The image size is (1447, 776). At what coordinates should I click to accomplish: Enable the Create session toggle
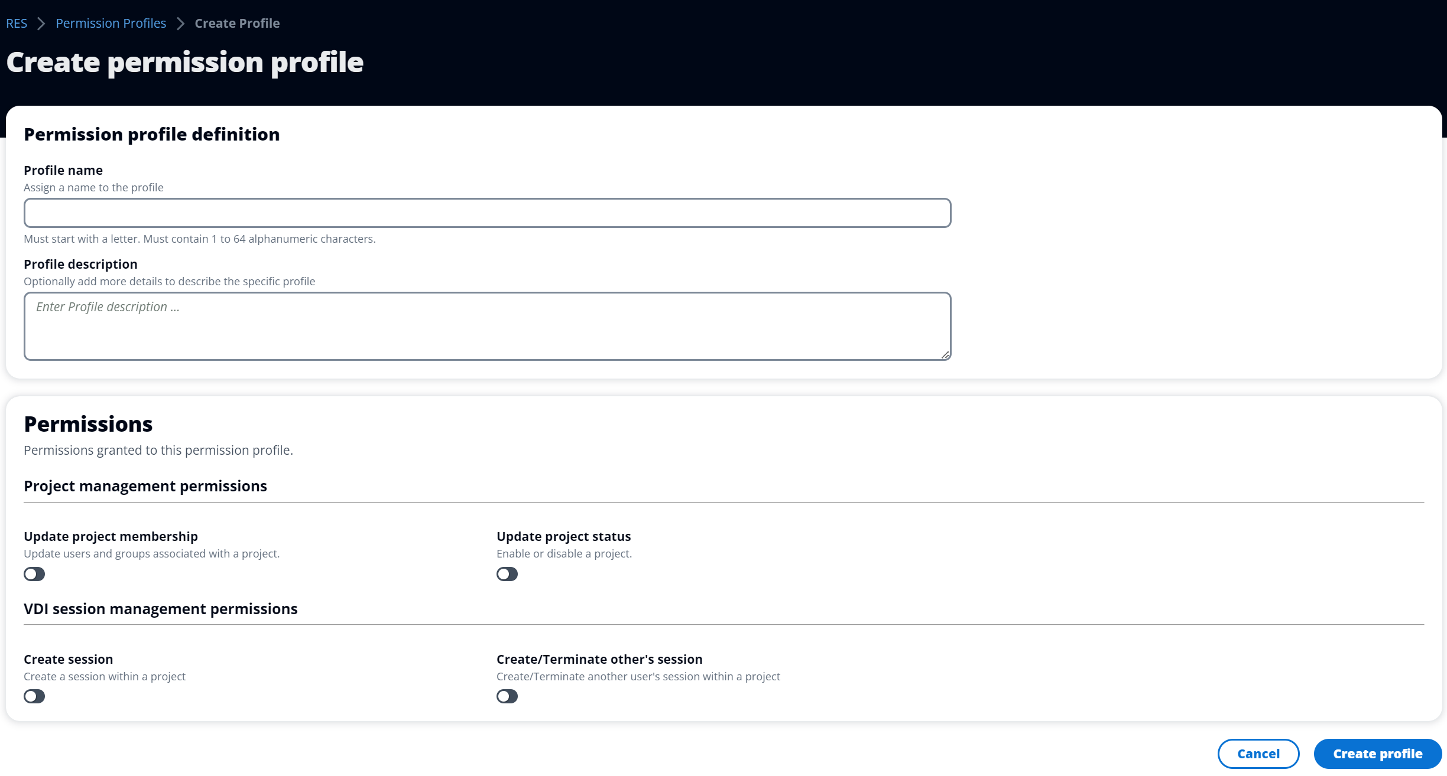(34, 696)
